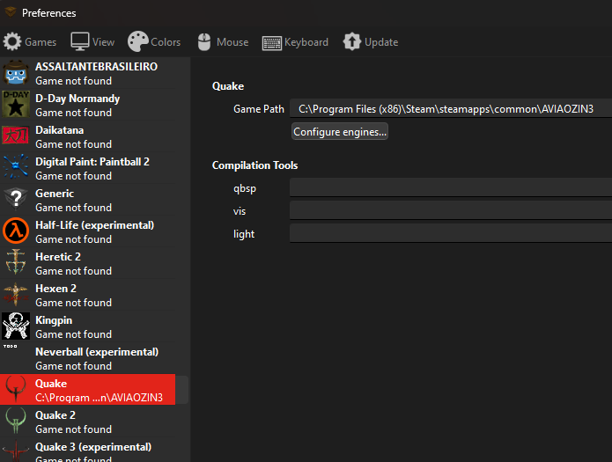This screenshot has height=462, width=612.
Task: Open the Keyboard preferences tab
Action: point(295,42)
